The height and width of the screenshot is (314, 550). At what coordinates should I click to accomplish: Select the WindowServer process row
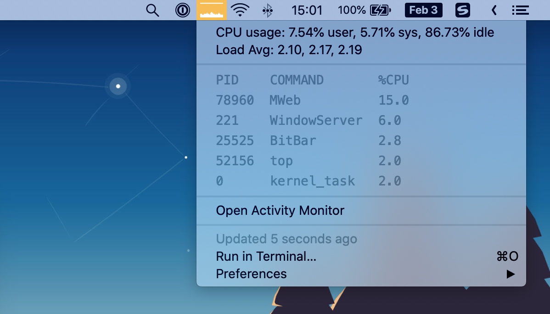(312, 120)
